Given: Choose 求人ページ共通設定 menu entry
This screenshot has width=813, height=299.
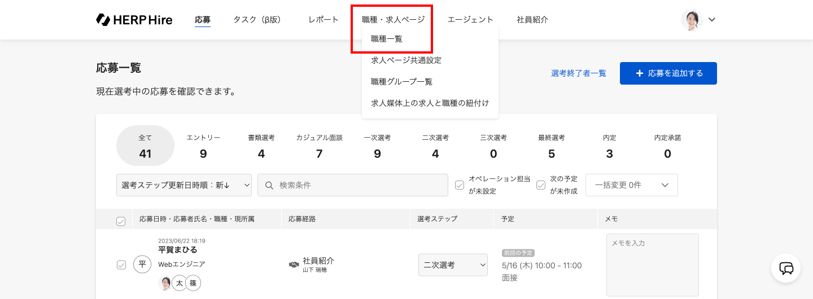Looking at the screenshot, I should [406, 60].
